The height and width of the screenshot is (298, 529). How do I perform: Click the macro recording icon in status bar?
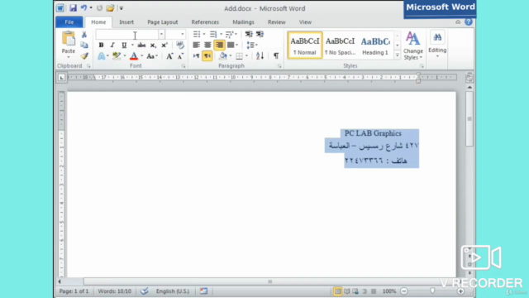pyautogui.click(x=203, y=291)
